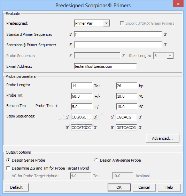Viewport: 186px width, 196px height.
Task: Edit the GGTCACCG stem sequence field
Action: [126, 128]
